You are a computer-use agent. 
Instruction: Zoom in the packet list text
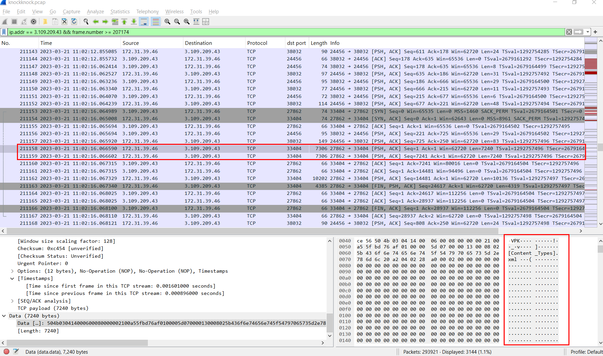point(167,22)
